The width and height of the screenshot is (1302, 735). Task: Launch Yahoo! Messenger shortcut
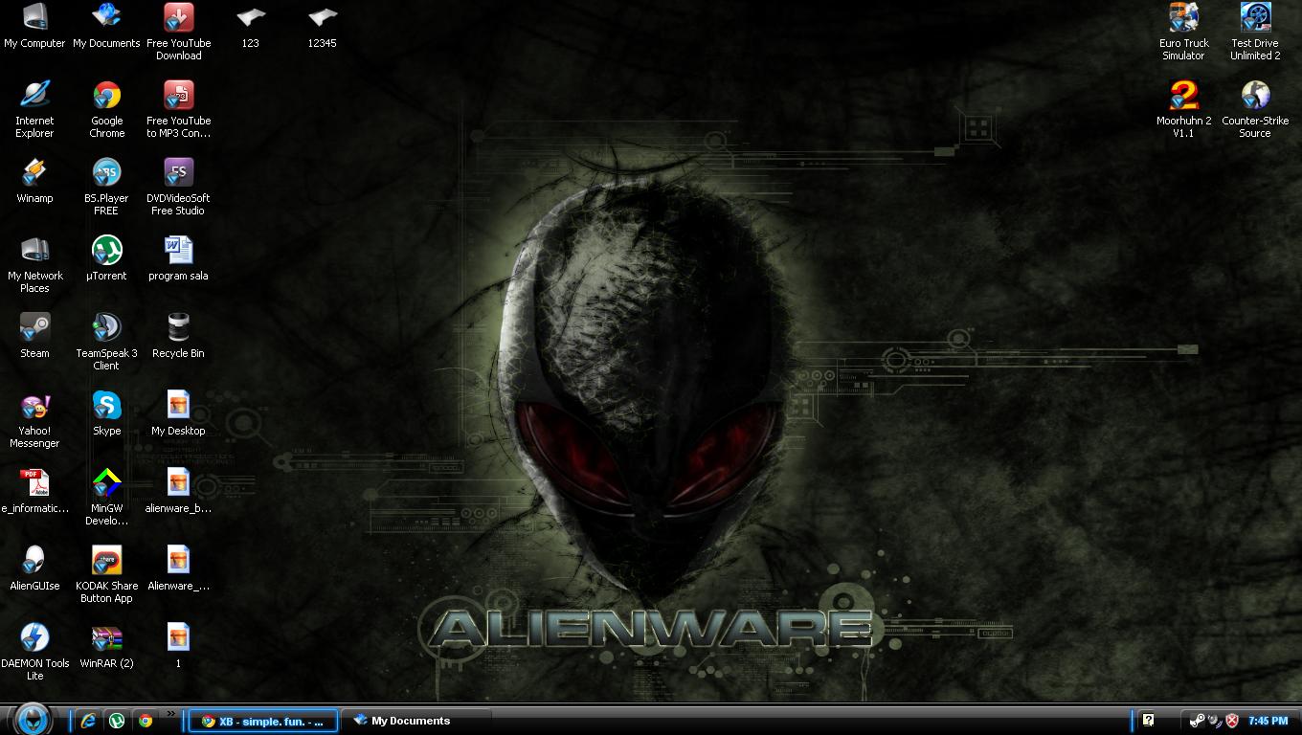pos(34,419)
